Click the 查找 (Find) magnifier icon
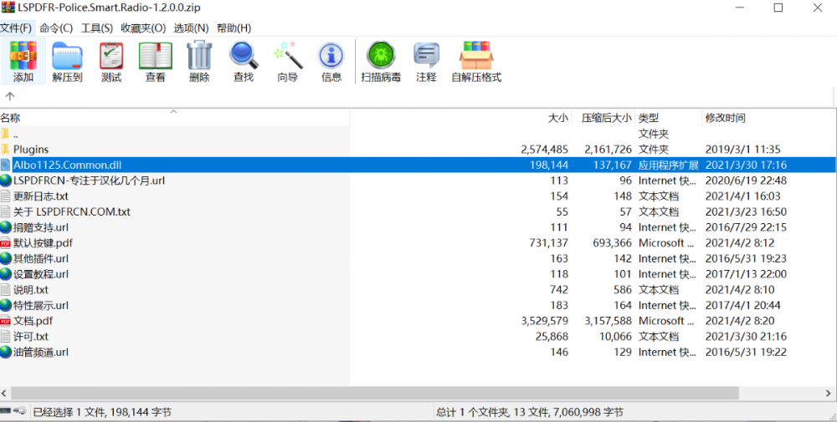The width and height of the screenshot is (837, 422). [x=244, y=56]
